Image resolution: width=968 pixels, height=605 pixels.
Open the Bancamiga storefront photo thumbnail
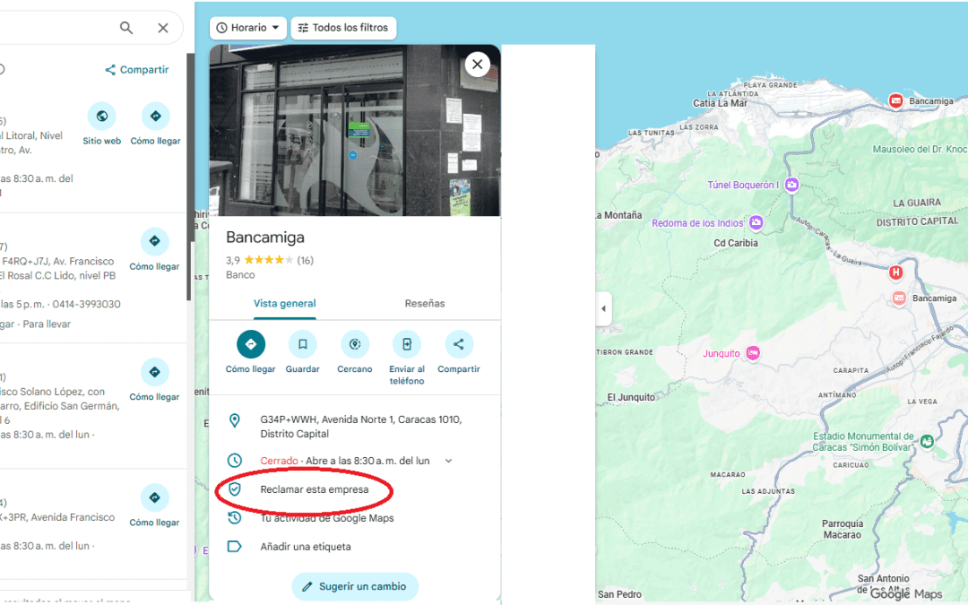(355, 130)
